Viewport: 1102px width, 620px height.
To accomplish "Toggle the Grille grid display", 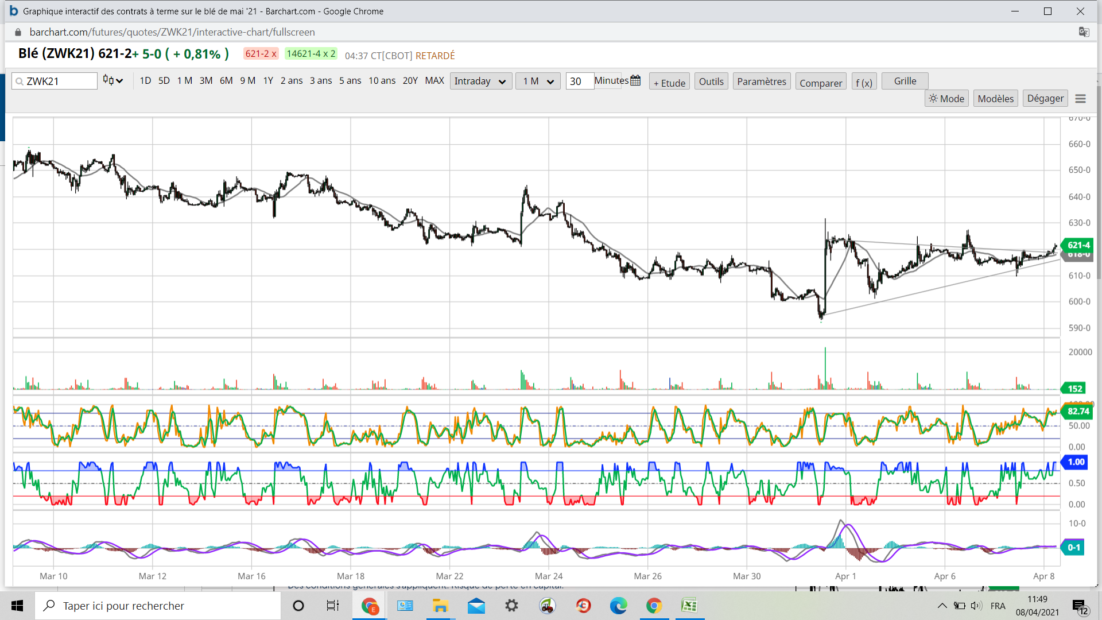I will tap(905, 81).
